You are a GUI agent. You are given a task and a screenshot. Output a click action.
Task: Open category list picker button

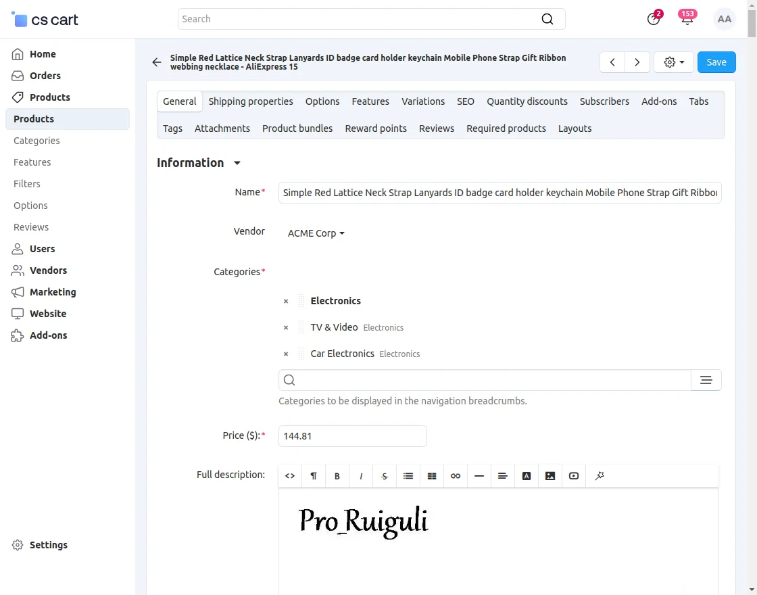706,380
